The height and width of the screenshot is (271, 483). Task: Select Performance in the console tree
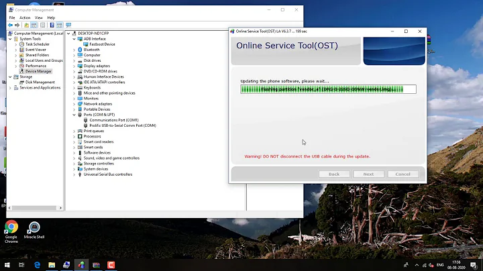pyautogui.click(x=36, y=66)
